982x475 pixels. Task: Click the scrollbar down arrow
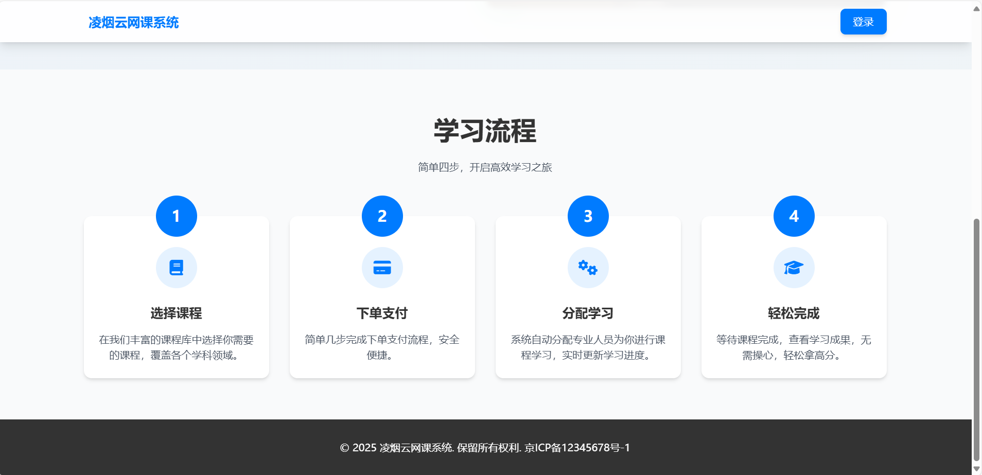(976, 469)
